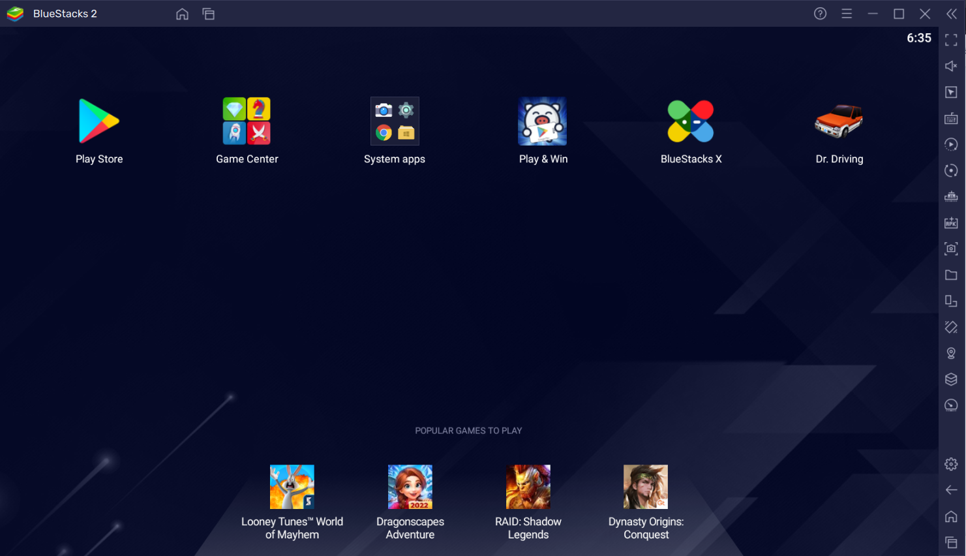Open Dragonscapes Adventure game thumbnail
This screenshot has height=556, width=966.
coord(410,487)
